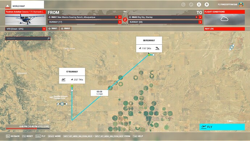Swap departure and arrival airports
The height and width of the screenshot is (141, 250).
[x=125, y=20]
